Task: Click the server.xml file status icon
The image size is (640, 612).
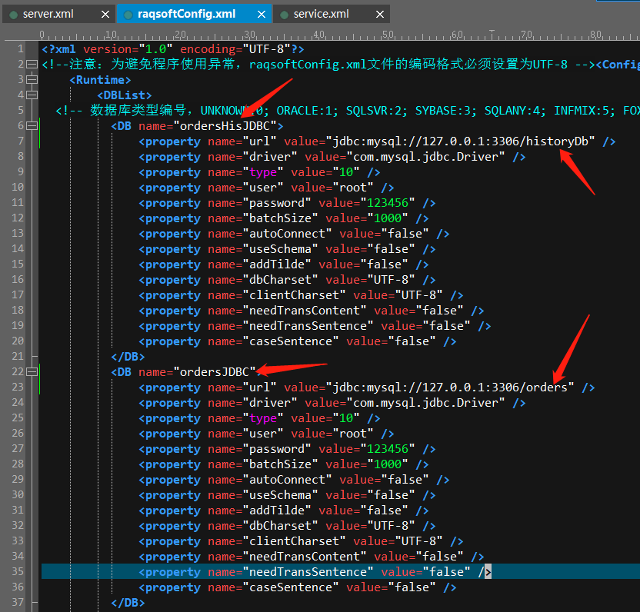Action: coord(13,14)
